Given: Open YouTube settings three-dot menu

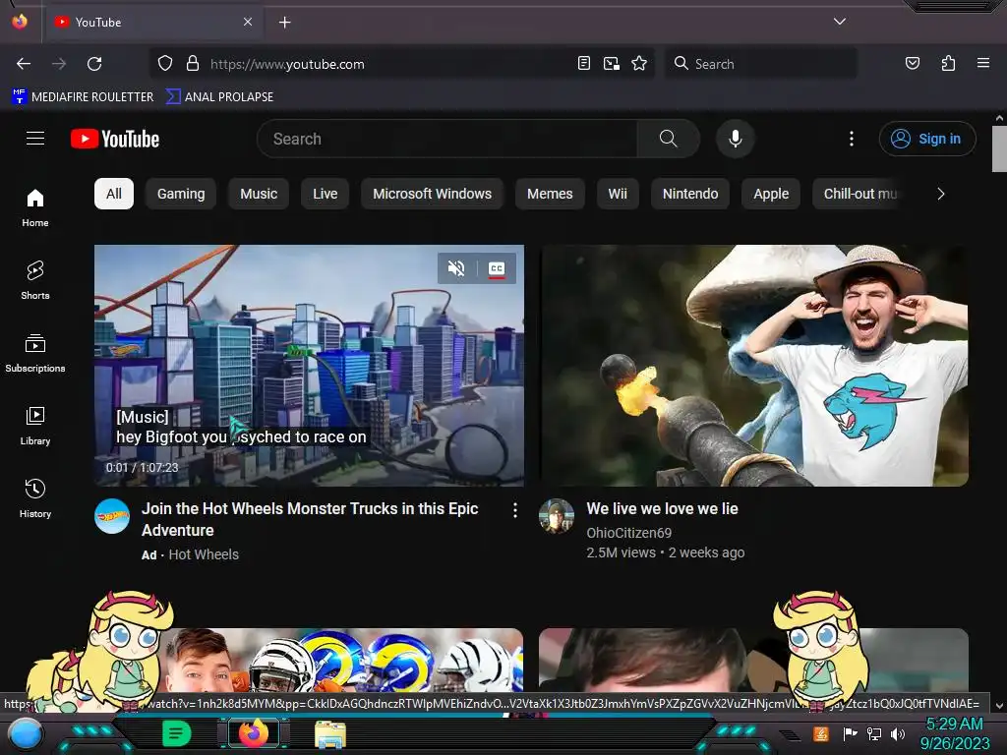Looking at the screenshot, I should pyautogui.click(x=852, y=139).
